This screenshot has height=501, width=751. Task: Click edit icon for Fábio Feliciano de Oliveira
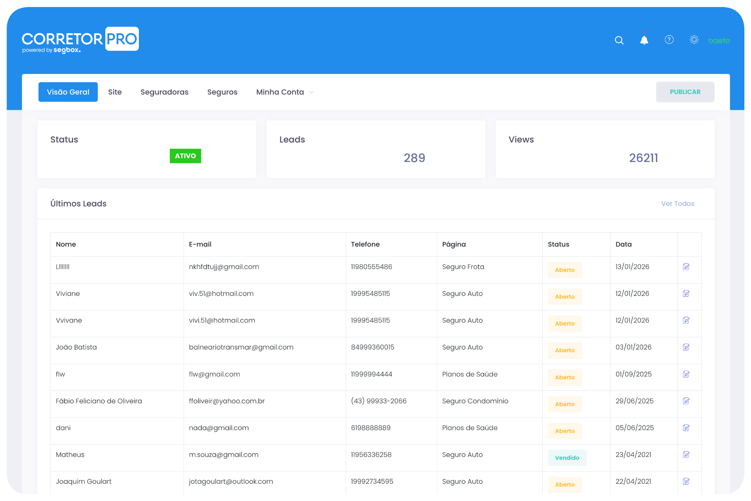point(686,401)
